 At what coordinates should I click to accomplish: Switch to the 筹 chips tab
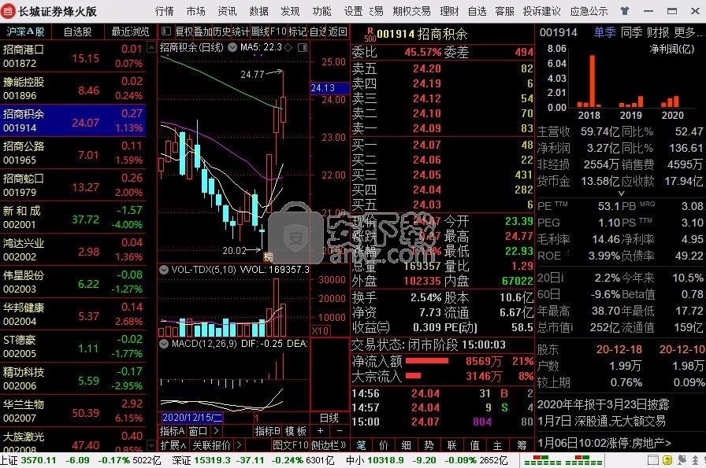tap(522, 445)
